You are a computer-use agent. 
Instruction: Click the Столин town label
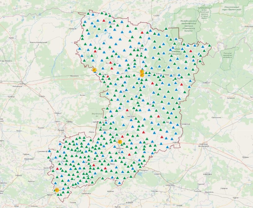157,15
